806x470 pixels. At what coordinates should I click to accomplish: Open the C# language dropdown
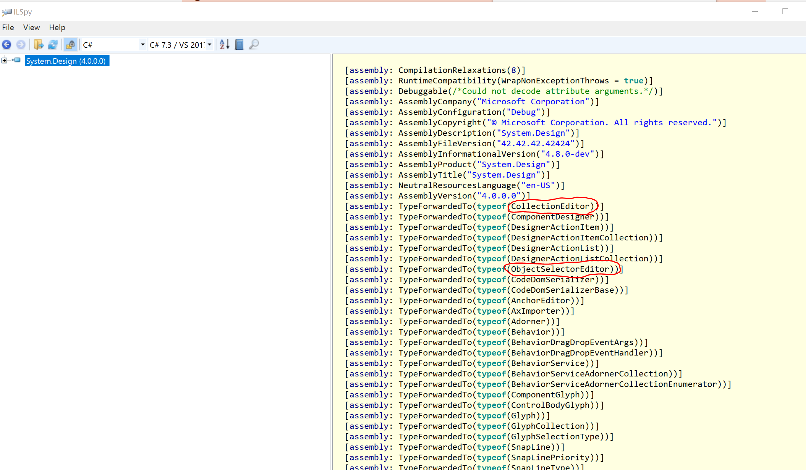pos(142,44)
